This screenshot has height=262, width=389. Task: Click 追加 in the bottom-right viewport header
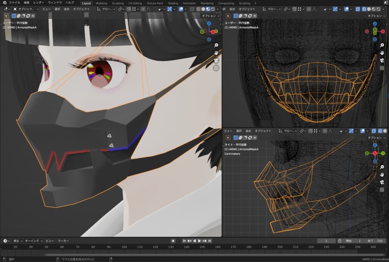pos(248,131)
